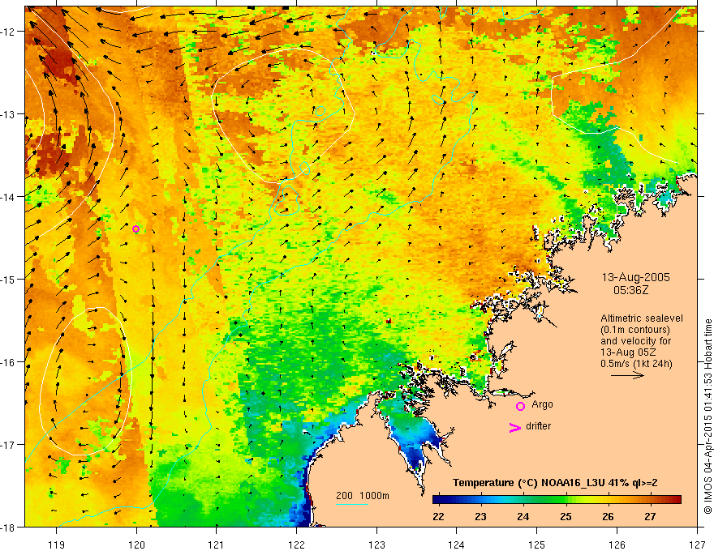Click the dark red end of the colorbar
The image size is (714, 551).
point(676,500)
